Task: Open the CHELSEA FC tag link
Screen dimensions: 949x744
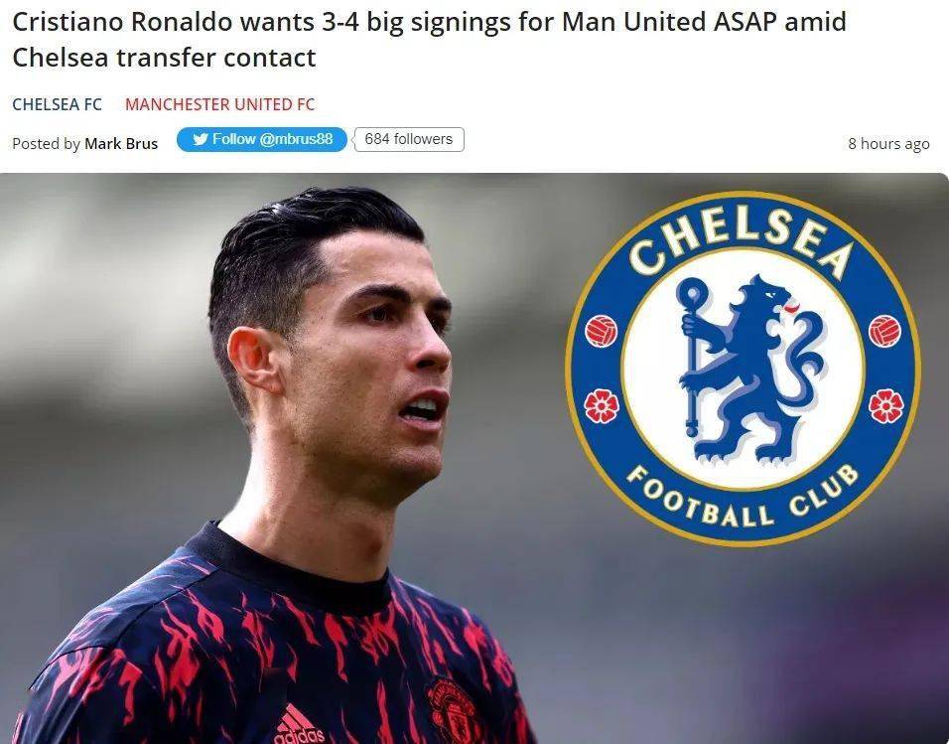Action: 57,104
